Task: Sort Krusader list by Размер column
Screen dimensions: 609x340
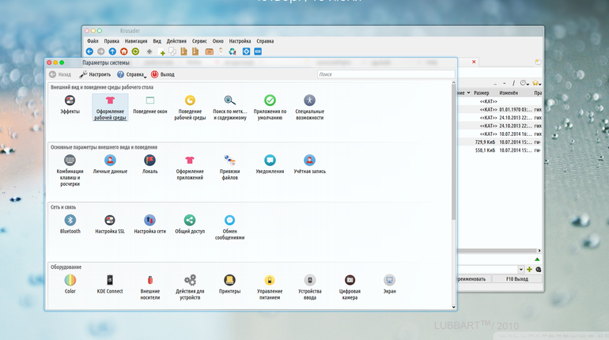Action: click(x=482, y=93)
